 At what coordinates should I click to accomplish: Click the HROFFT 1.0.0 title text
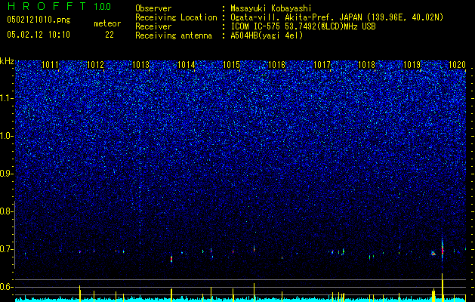pyautogui.click(x=59, y=6)
